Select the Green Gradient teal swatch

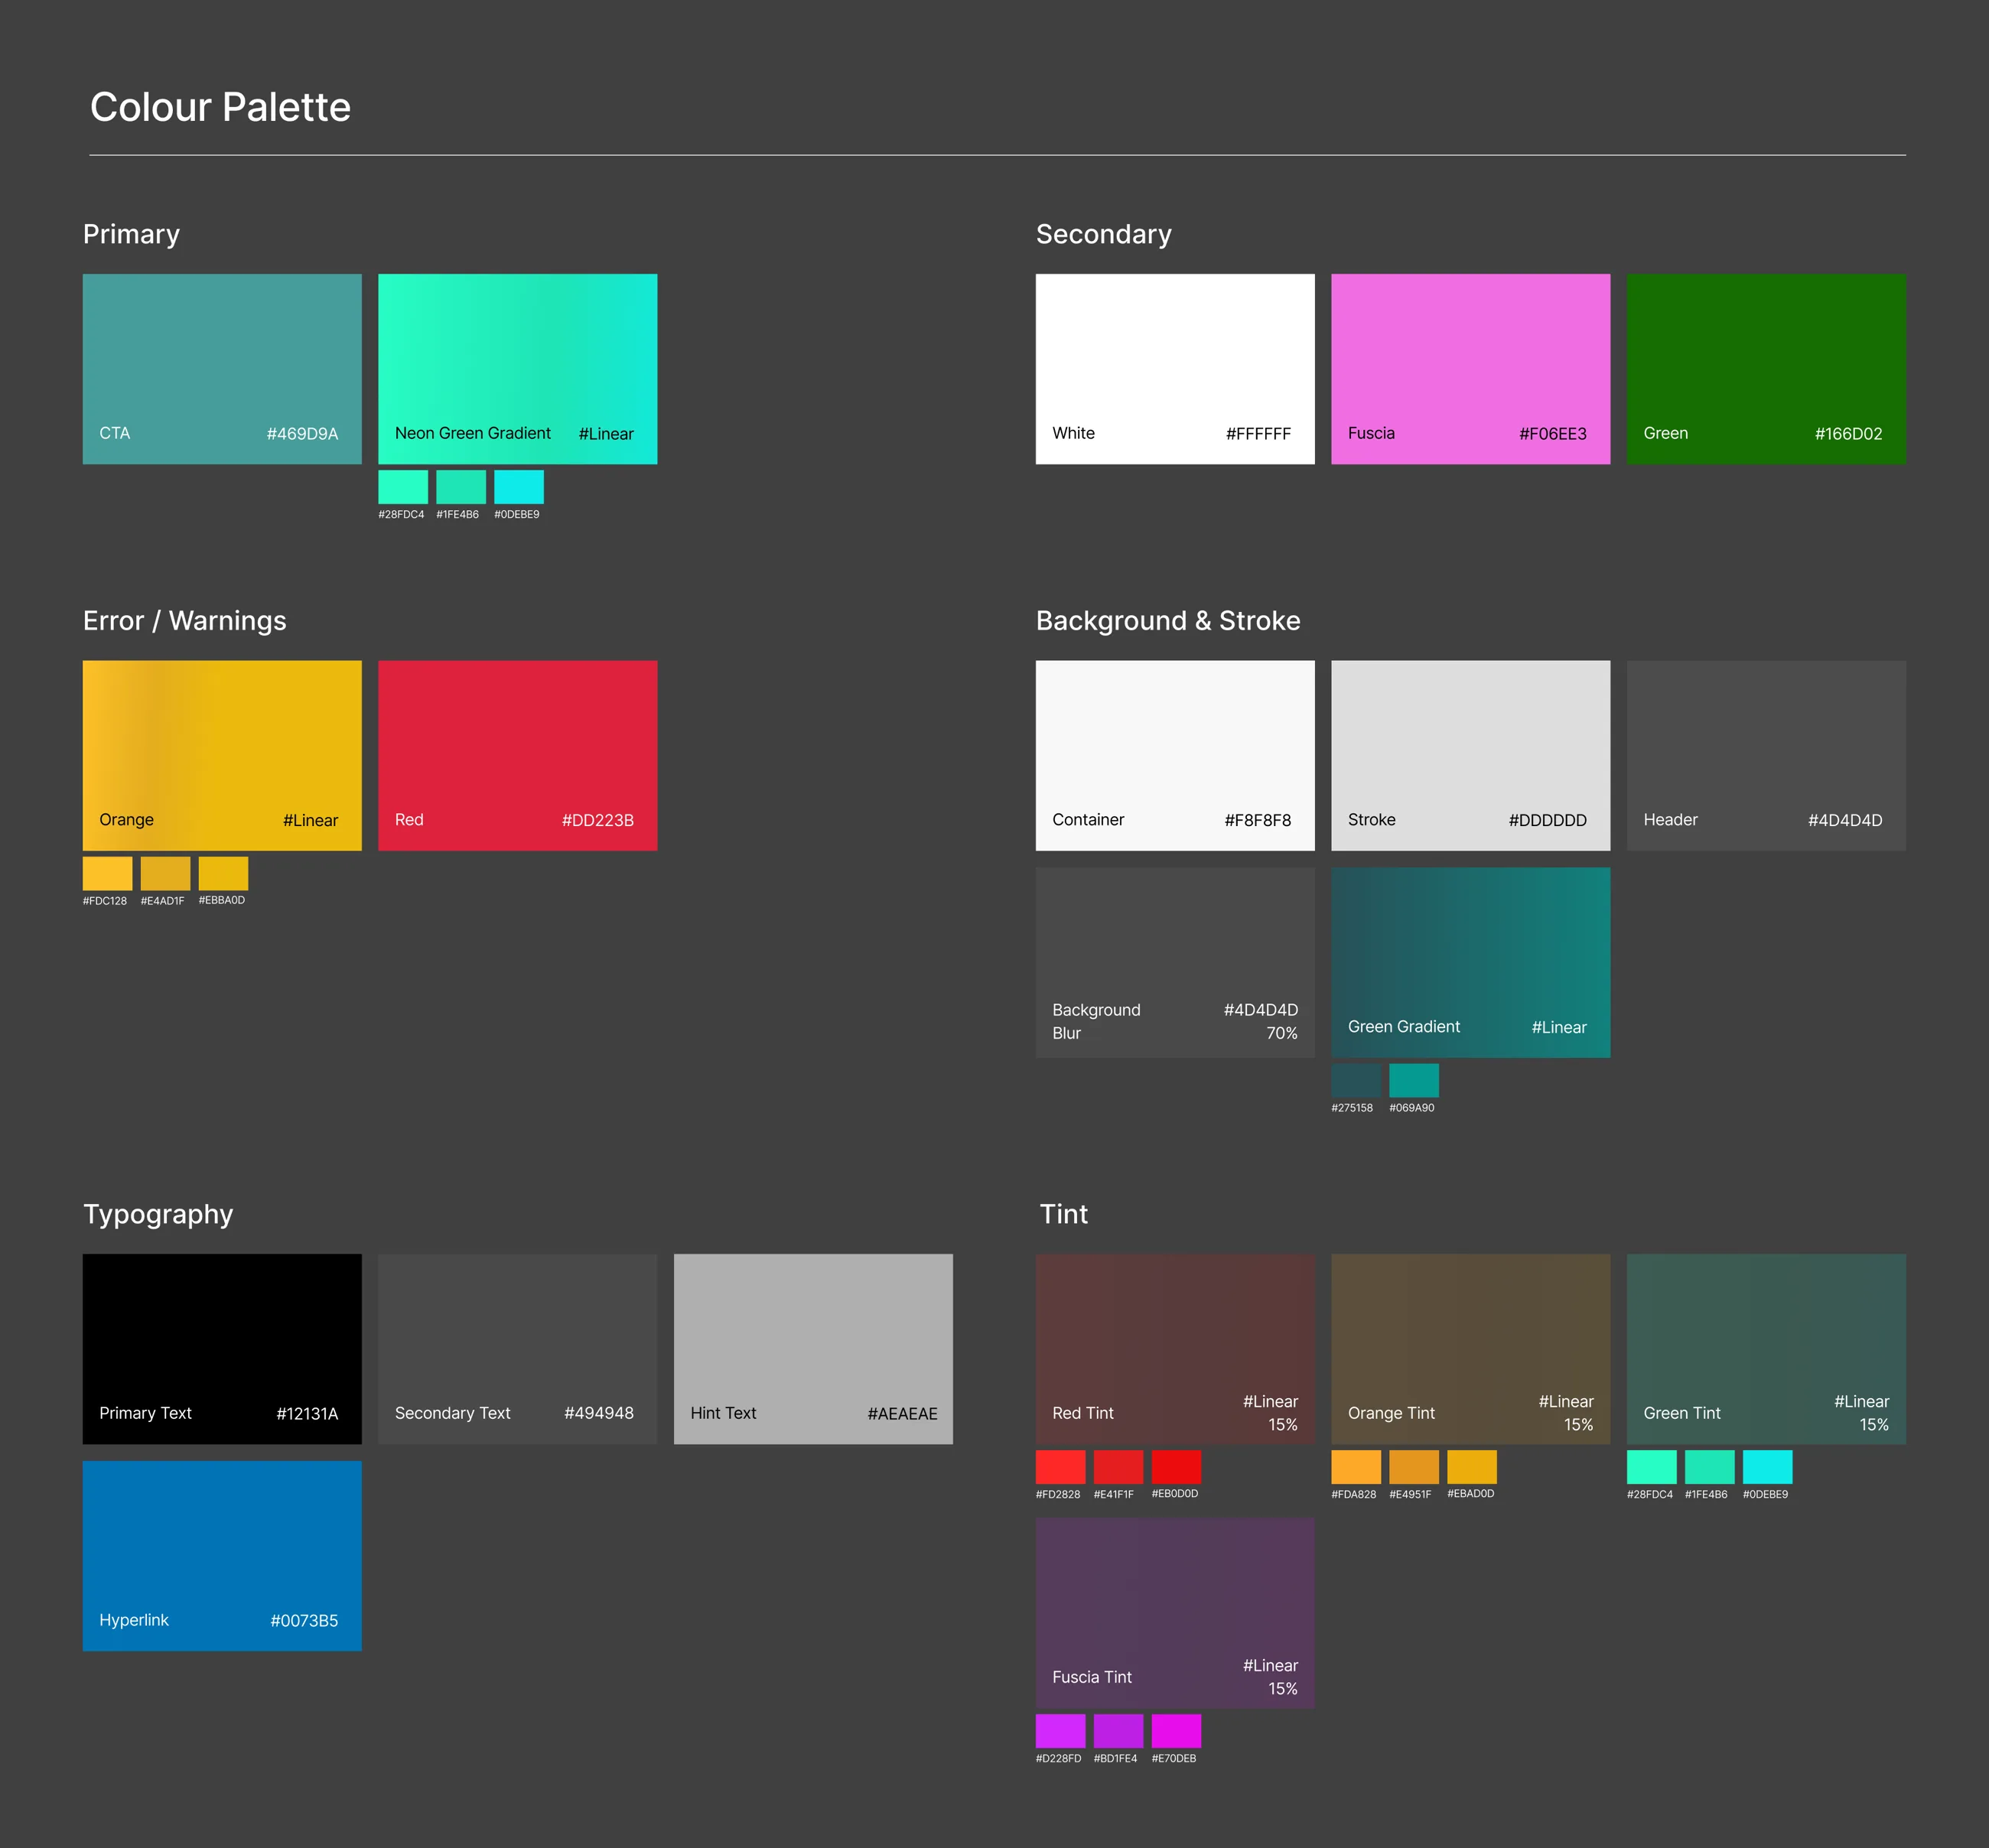click(x=1470, y=962)
